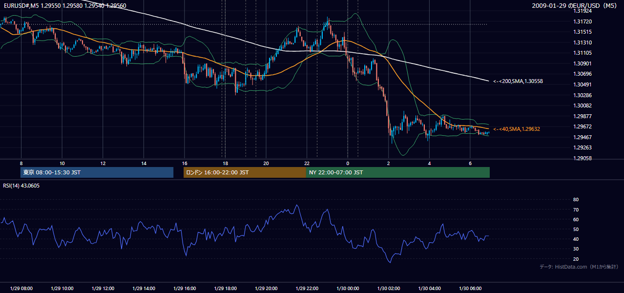Click the 1/29 08:00 bottom time label
Viewport: 624px width, 293px height.
(x=21, y=289)
